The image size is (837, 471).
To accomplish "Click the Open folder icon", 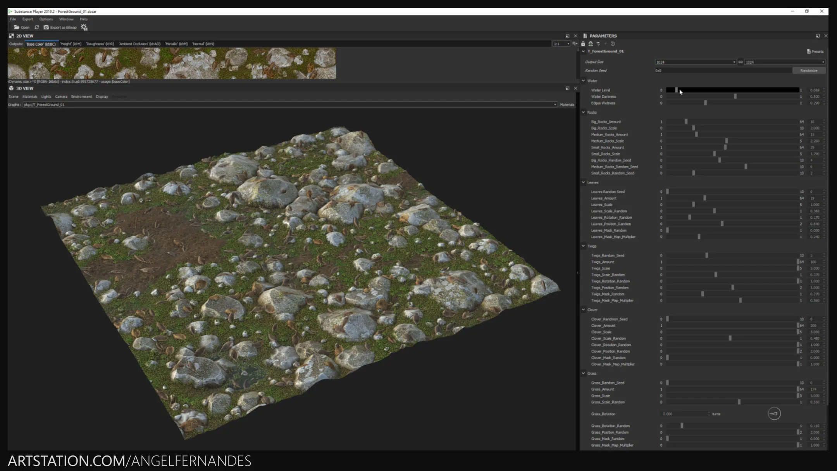I will click(x=17, y=27).
